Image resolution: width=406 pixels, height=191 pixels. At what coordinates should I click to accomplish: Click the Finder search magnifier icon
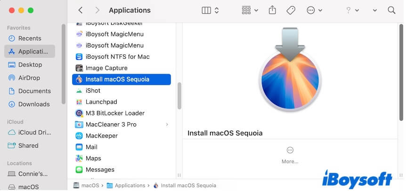(391, 10)
